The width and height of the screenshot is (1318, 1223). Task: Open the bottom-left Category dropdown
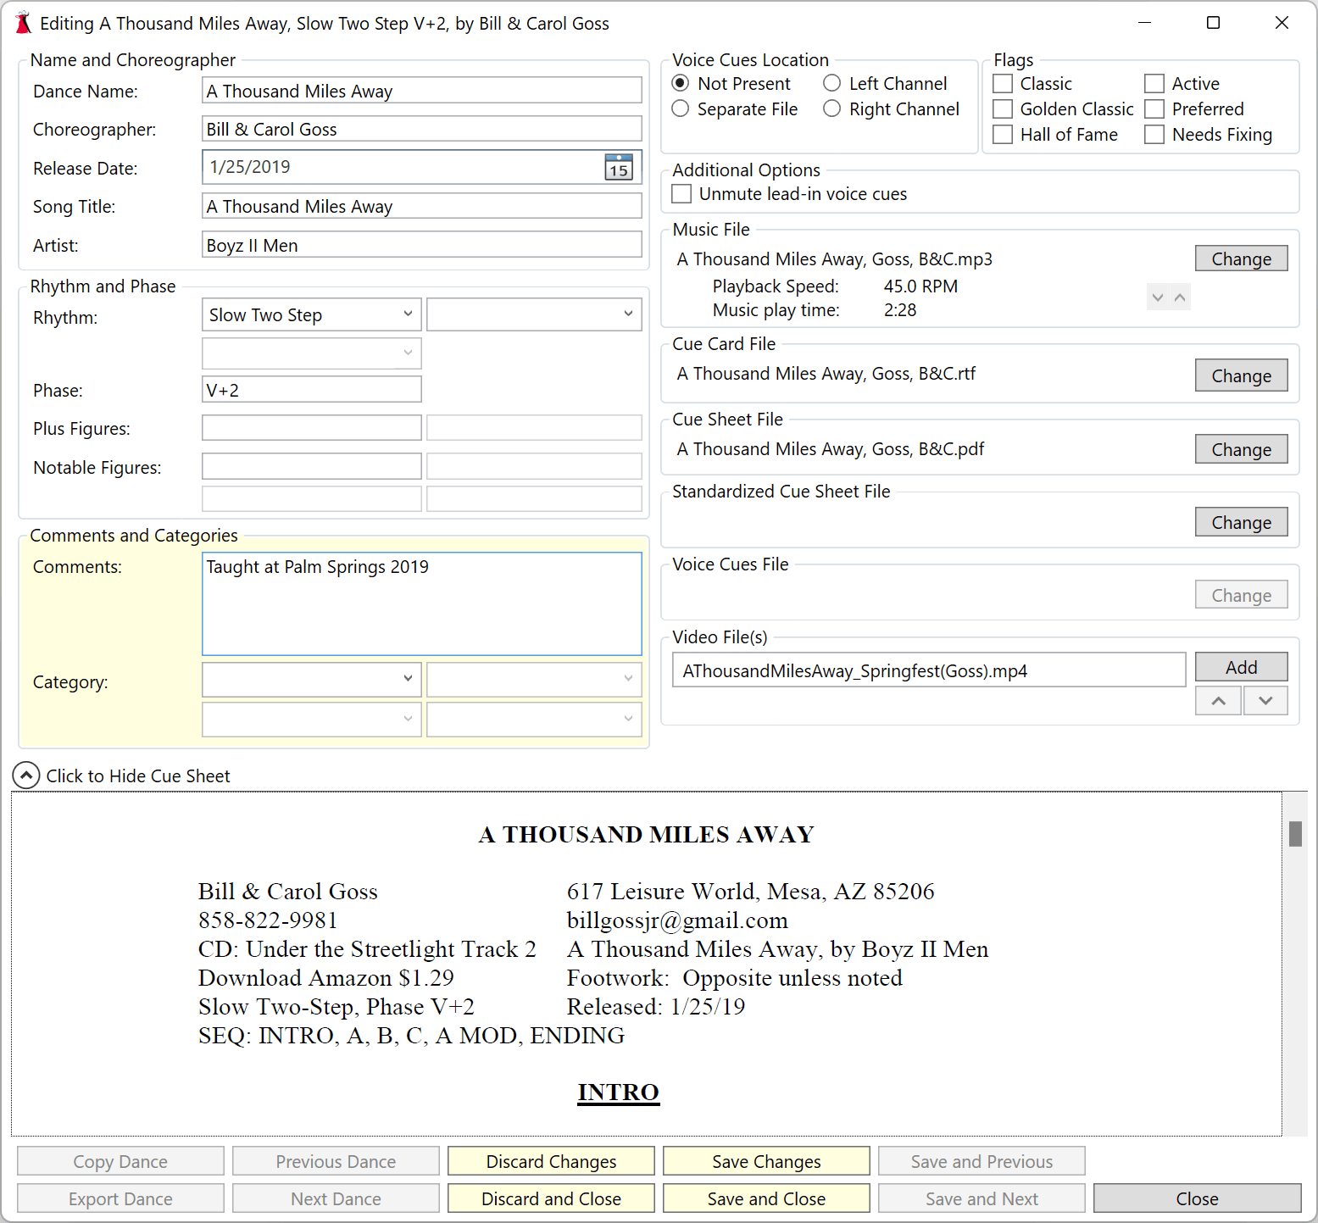click(311, 719)
